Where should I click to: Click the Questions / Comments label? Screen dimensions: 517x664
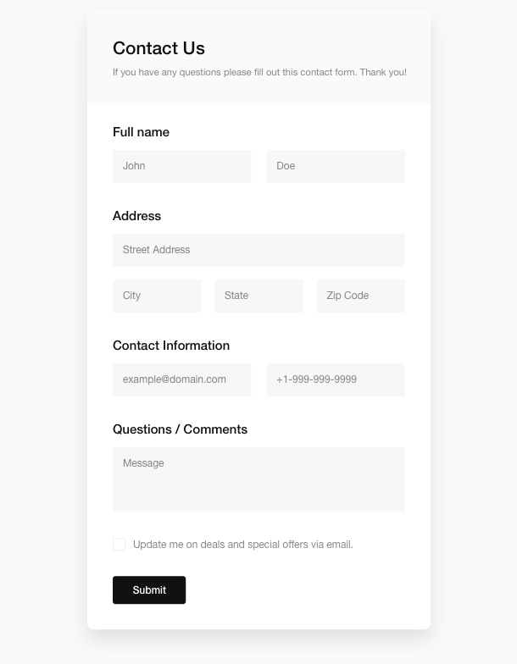[180, 429]
